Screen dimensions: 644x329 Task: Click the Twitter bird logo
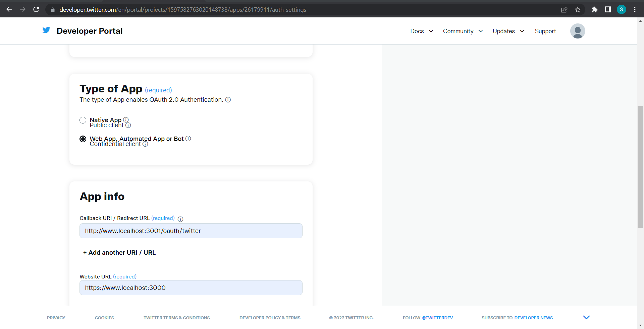[x=46, y=30]
